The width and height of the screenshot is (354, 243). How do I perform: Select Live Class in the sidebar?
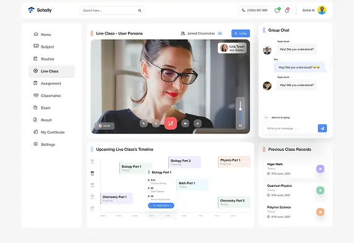click(x=51, y=71)
